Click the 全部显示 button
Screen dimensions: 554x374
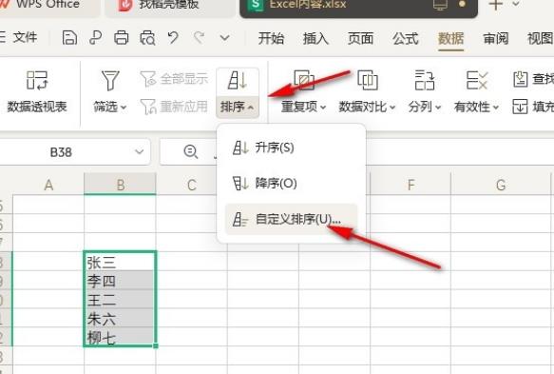(174, 79)
